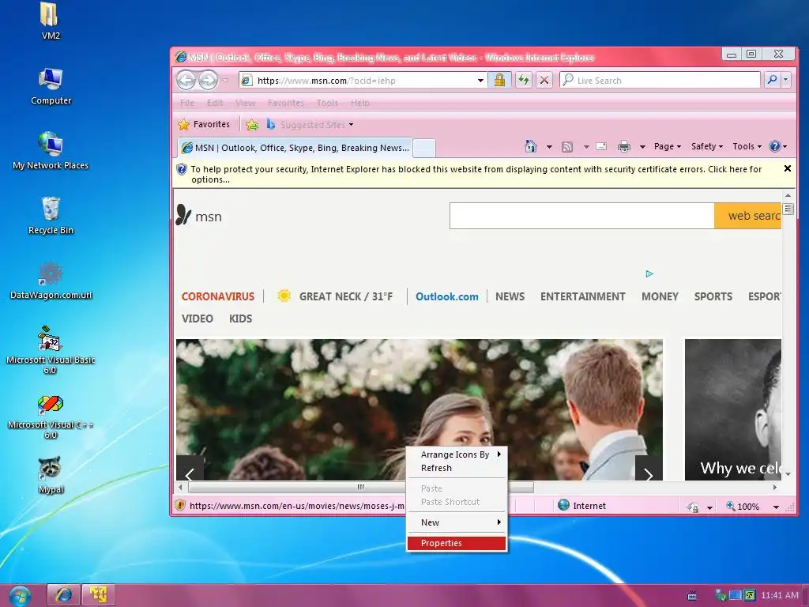Click the CORONAVIRUS nav link
Viewport: 809px width, 607px height.
pos(218,297)
